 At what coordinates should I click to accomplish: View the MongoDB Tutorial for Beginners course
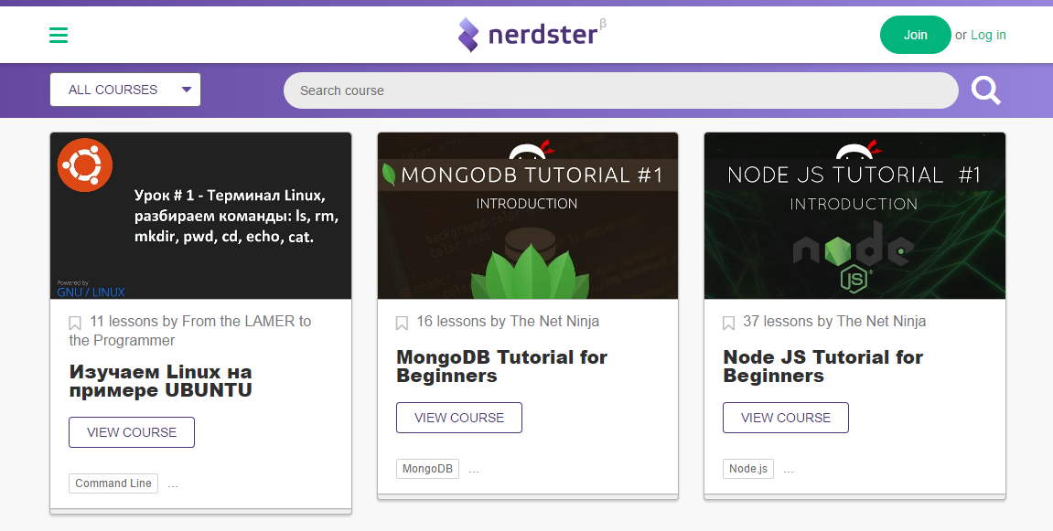[458, 417]
